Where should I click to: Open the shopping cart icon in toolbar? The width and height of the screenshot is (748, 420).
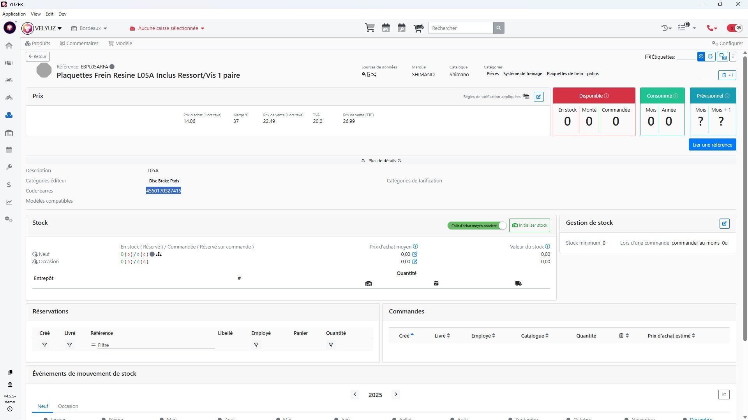click(x=370, y=28)
